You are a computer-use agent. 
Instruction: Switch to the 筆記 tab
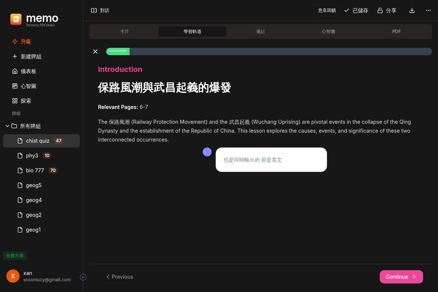261,31
